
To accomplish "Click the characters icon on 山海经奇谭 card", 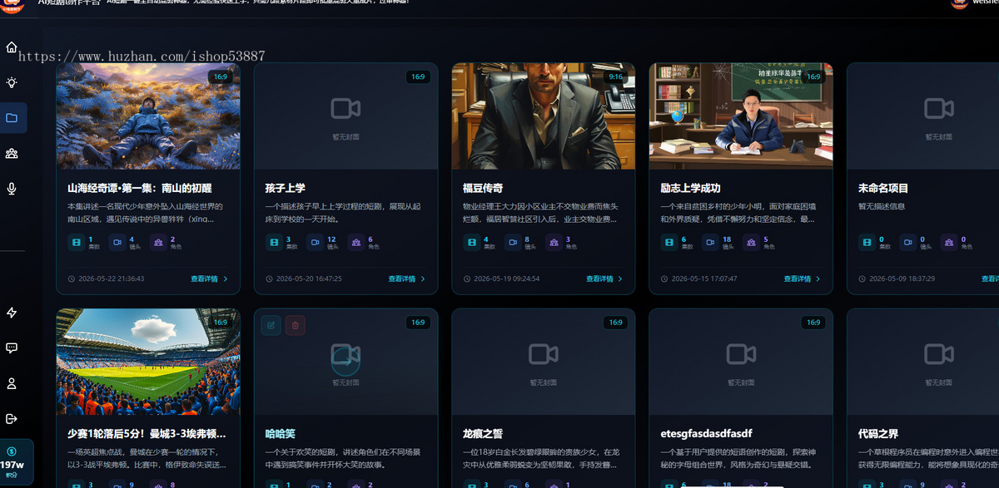I will [x=158, y=243].
